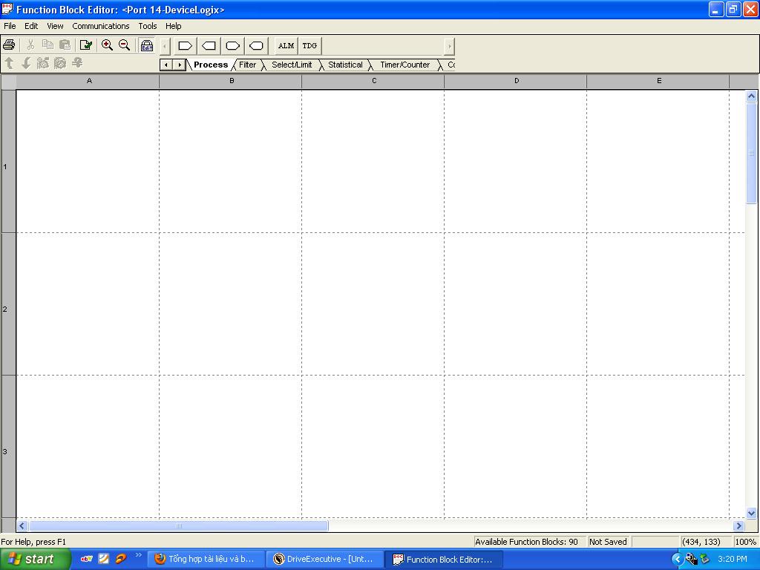
Task: Click the Zoom Out magnifier icon
Action: 124,45
